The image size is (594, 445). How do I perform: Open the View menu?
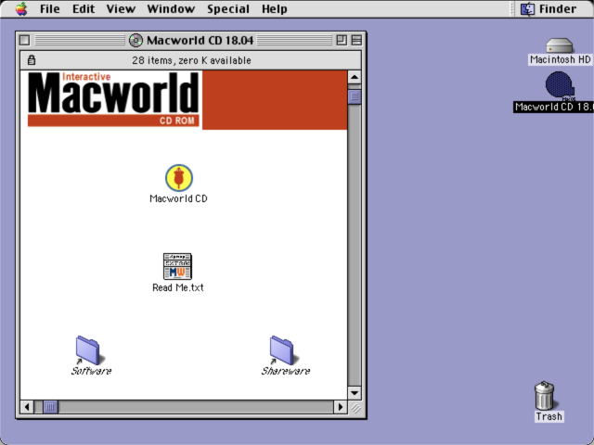[121, 8]
